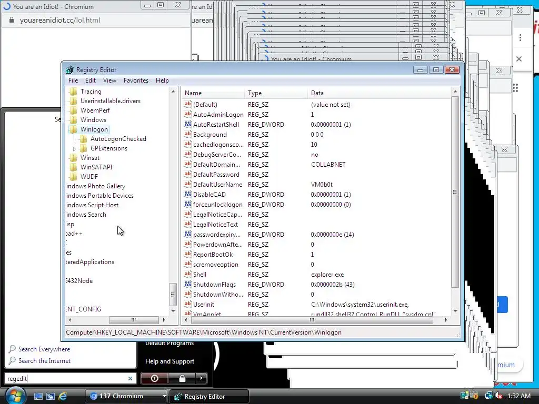Select the (Default) value name
The width and height of the screenshot is (539, 404).
[205, 105]
